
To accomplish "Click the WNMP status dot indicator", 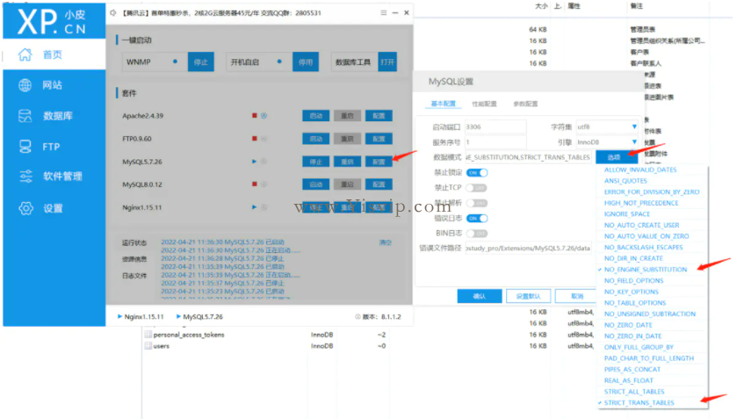I will 175,61.
